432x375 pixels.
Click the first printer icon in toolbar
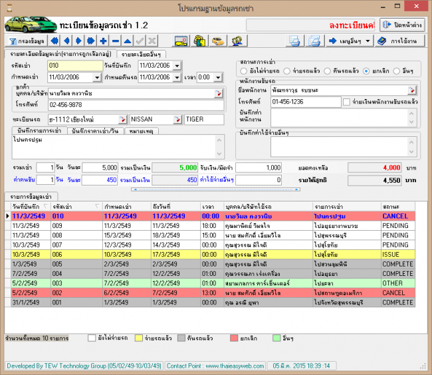[x=294, y=41]
